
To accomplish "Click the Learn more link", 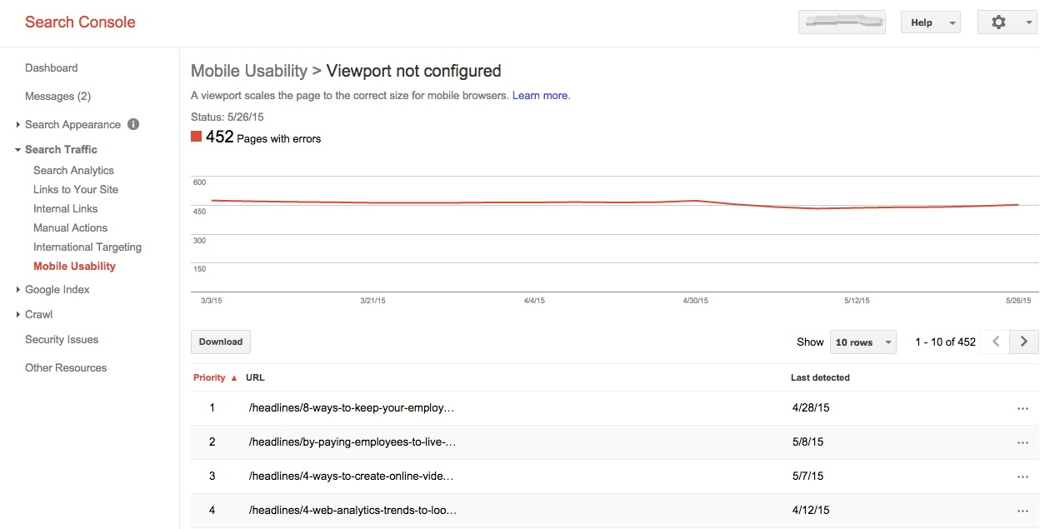I will (540, 96).
